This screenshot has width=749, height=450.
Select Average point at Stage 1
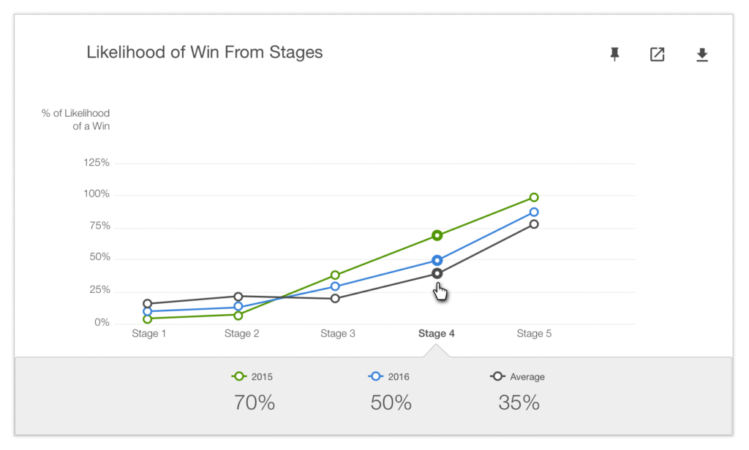point(148,303)
